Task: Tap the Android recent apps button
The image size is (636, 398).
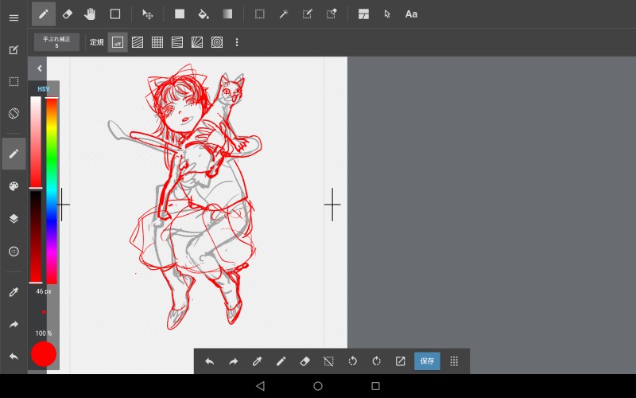Action: point(375,386)
